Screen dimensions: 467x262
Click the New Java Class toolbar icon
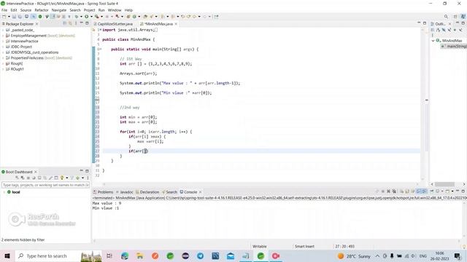click(134, 17)
